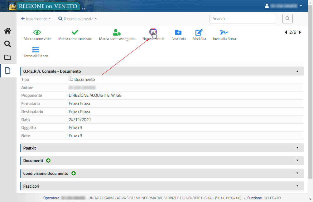The image size is (313, 202).
Task: Go to next document arrow
Action: (300, 32)
